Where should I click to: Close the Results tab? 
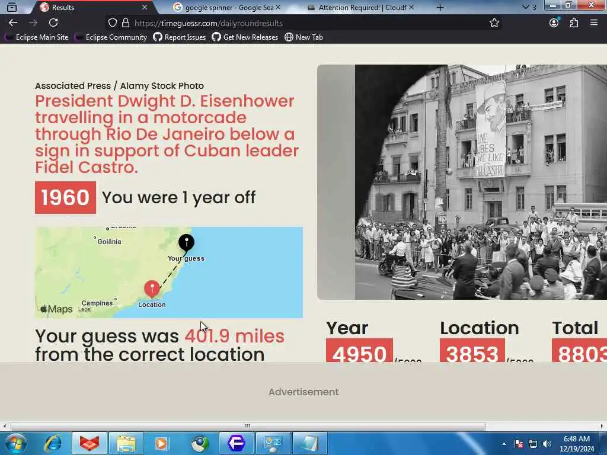click(145, 7)
